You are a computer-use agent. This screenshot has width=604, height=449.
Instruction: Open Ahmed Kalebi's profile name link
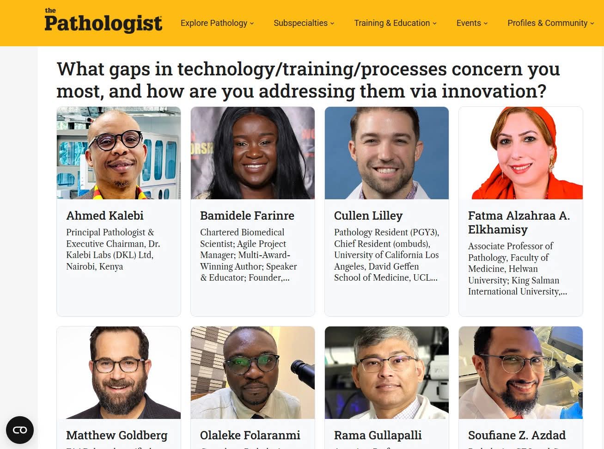(105, 215)
